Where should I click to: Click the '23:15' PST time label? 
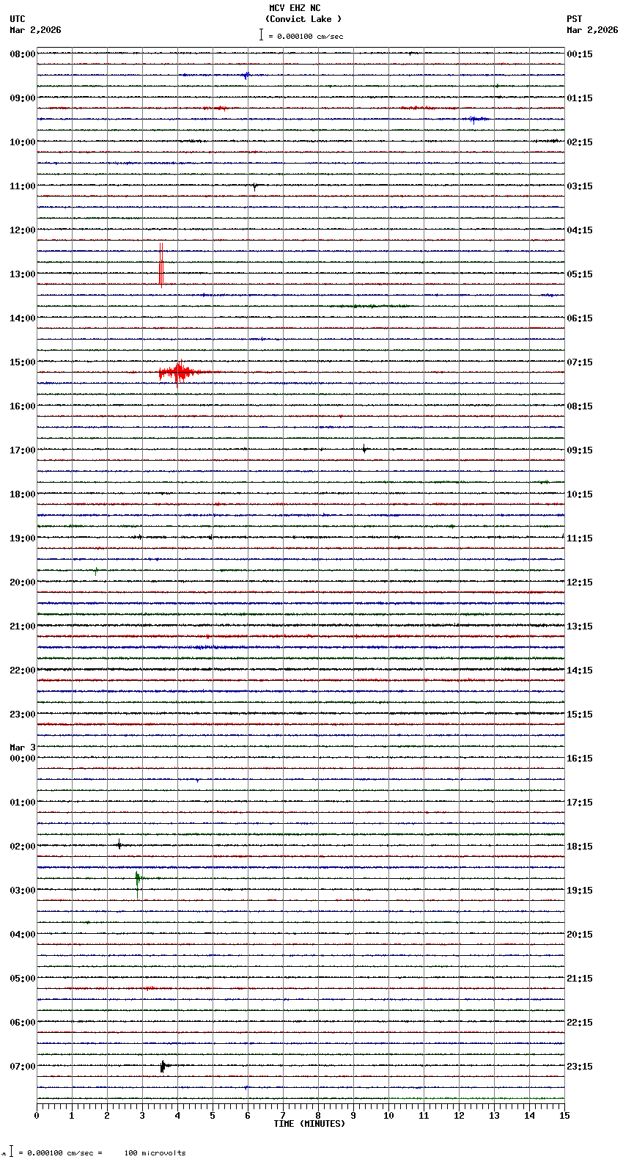[580, 1067]
